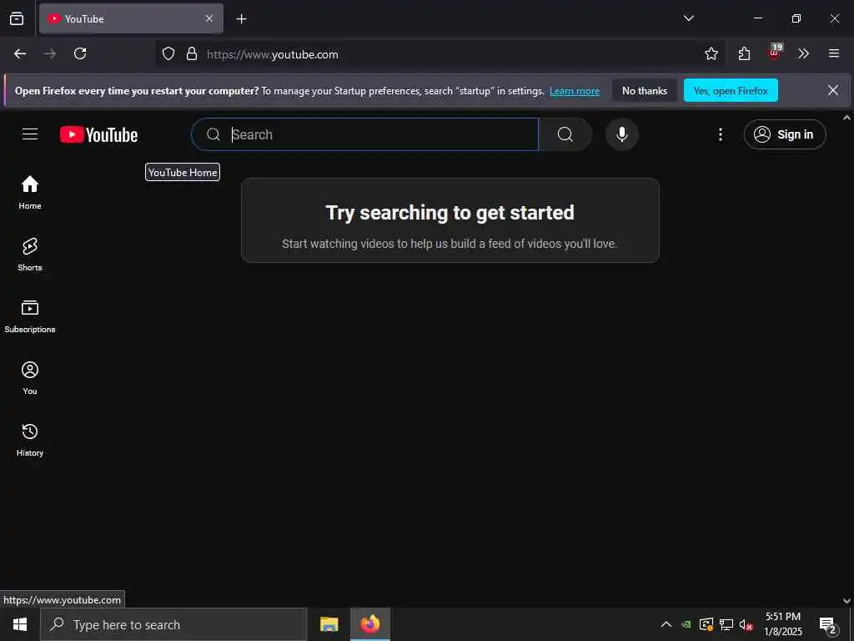Bookmark this page with star icon

pos(711,53)
